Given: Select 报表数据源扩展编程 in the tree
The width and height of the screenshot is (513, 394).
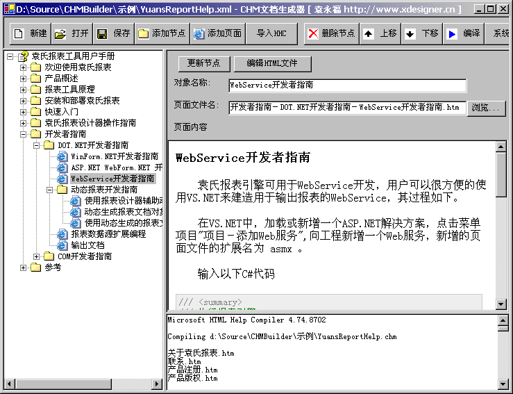Looking at the screenshot, I should 108,234.
